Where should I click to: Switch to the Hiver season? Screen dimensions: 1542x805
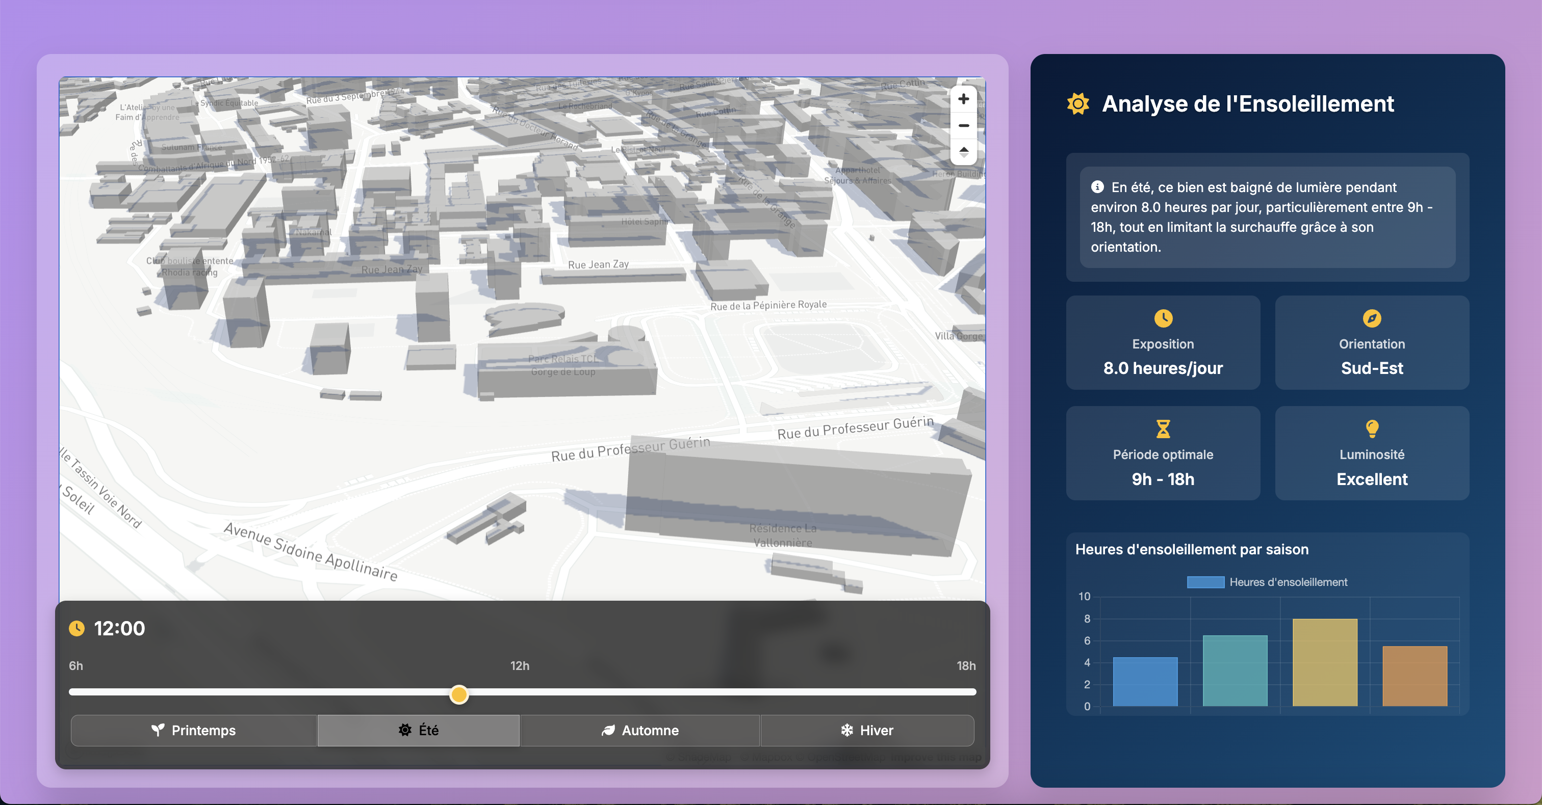[x=867, y=730]
